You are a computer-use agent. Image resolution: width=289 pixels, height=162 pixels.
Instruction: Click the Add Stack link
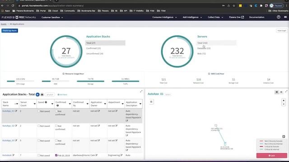pos(62,94)
